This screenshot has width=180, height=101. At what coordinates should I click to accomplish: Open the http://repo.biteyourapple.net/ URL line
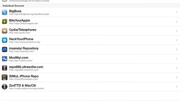point(24,24)
